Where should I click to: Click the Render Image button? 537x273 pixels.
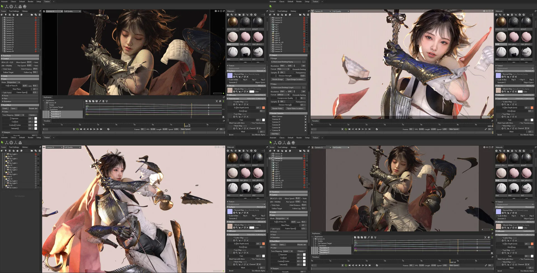[277, 79]
